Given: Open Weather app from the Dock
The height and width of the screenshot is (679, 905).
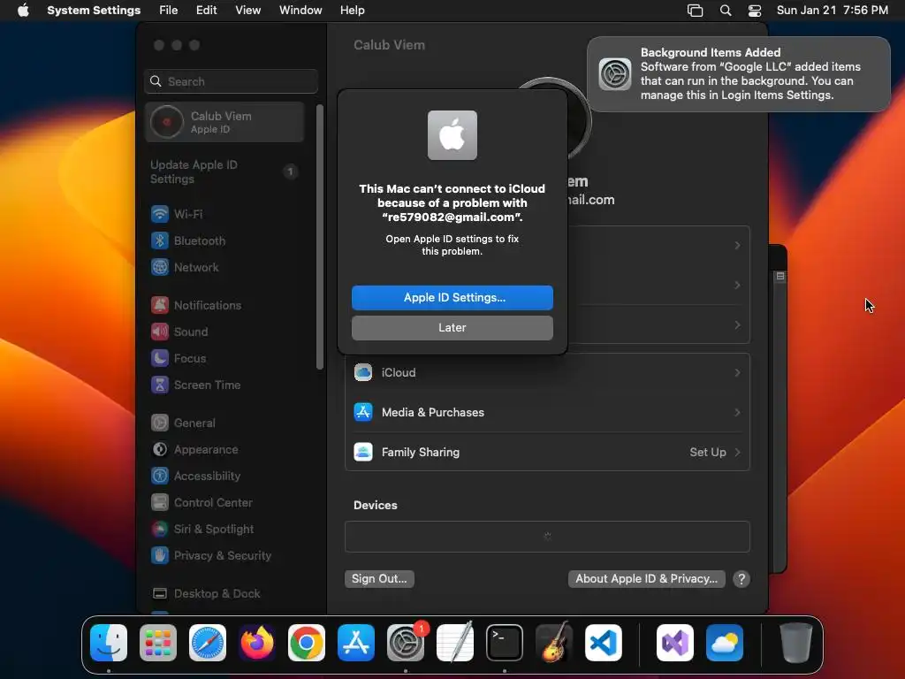Looking at the screenshot, I should pyautogui.click(x=725, y=643).
